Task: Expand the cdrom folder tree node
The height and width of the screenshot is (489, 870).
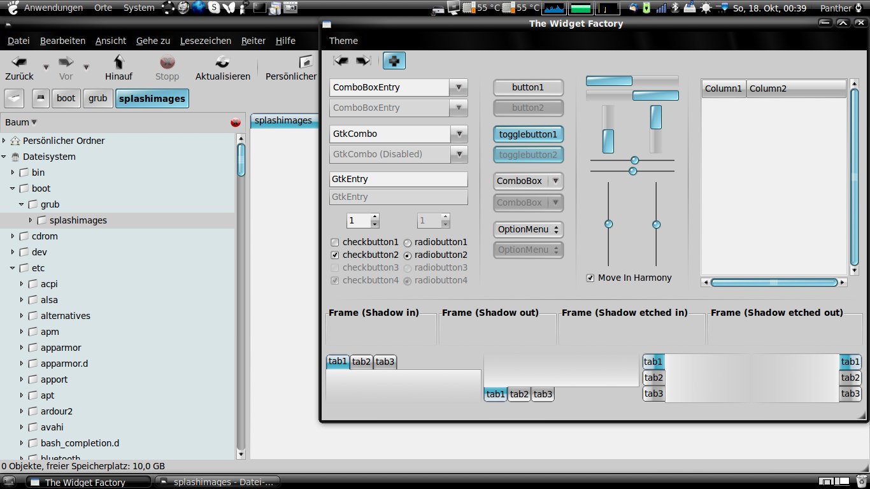Action: coord(13,236)
